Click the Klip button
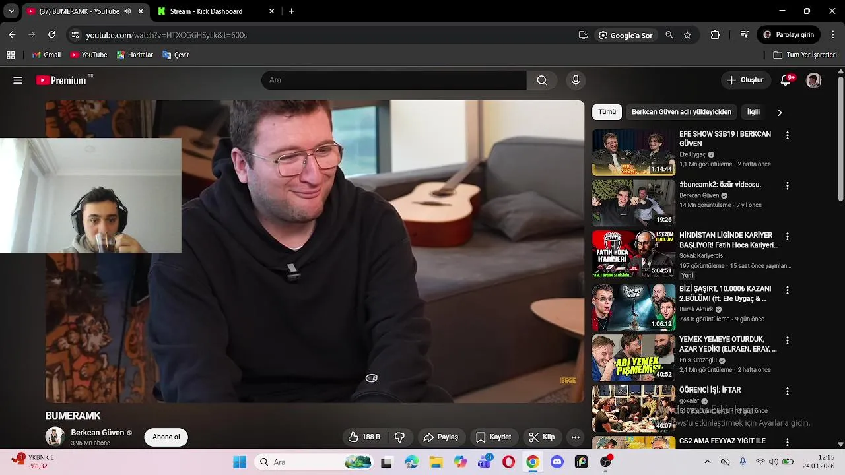845x475 pixels. tap(542, 437)
